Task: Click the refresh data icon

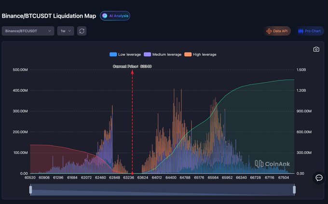Action: pos(82,31)
